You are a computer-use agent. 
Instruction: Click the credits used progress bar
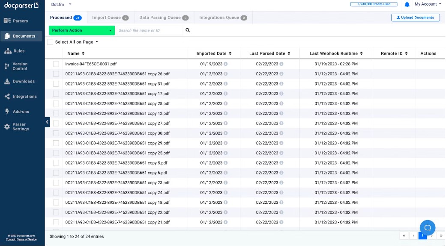(374, 4)
